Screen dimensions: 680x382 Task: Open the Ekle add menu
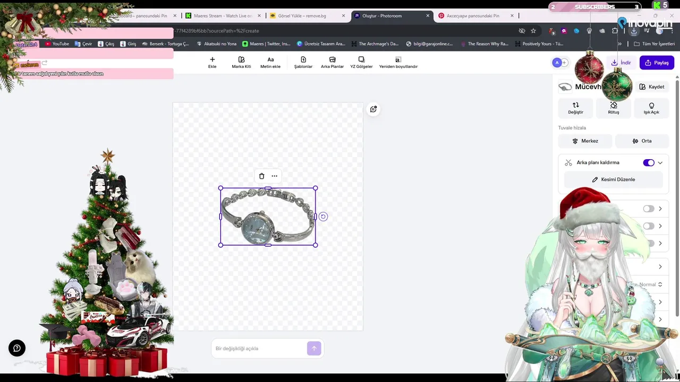tap(212, 63)
